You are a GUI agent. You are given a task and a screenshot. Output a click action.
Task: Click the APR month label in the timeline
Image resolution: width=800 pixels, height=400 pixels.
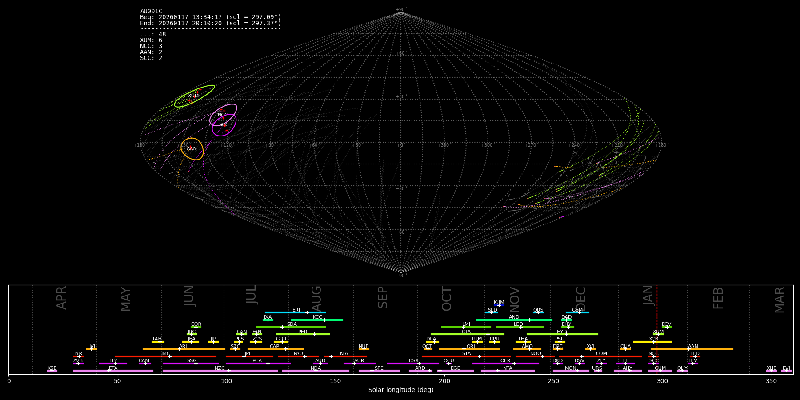point(62,298)
